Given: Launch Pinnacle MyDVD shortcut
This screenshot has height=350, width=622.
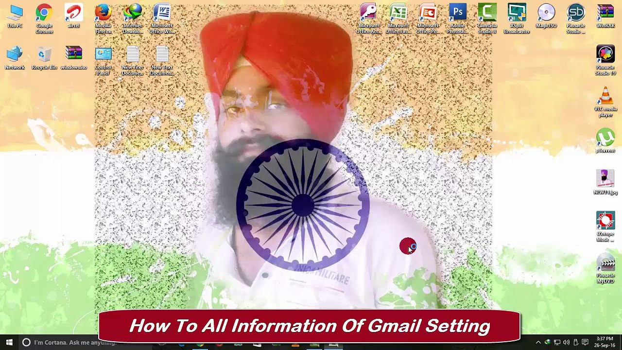Looking at the screenshot, I should click(605, 268).
